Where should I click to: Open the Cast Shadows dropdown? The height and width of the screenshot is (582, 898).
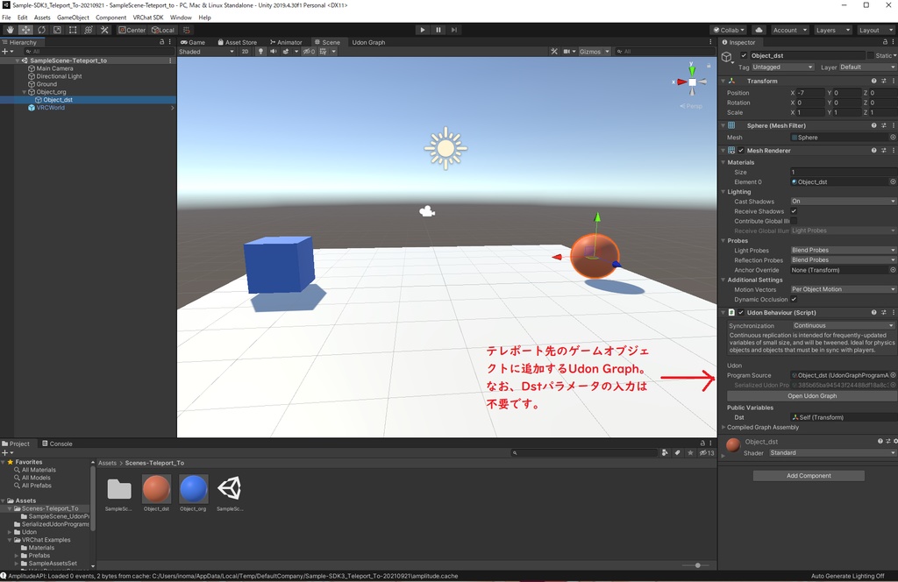[842, 201]
